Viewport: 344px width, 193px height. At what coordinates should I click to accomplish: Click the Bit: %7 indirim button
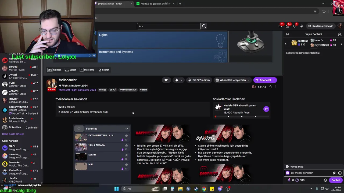[199, 80]
